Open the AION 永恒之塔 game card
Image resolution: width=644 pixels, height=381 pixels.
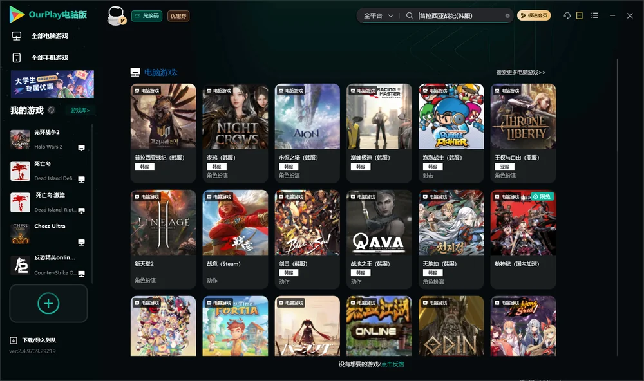coord(307,133)
